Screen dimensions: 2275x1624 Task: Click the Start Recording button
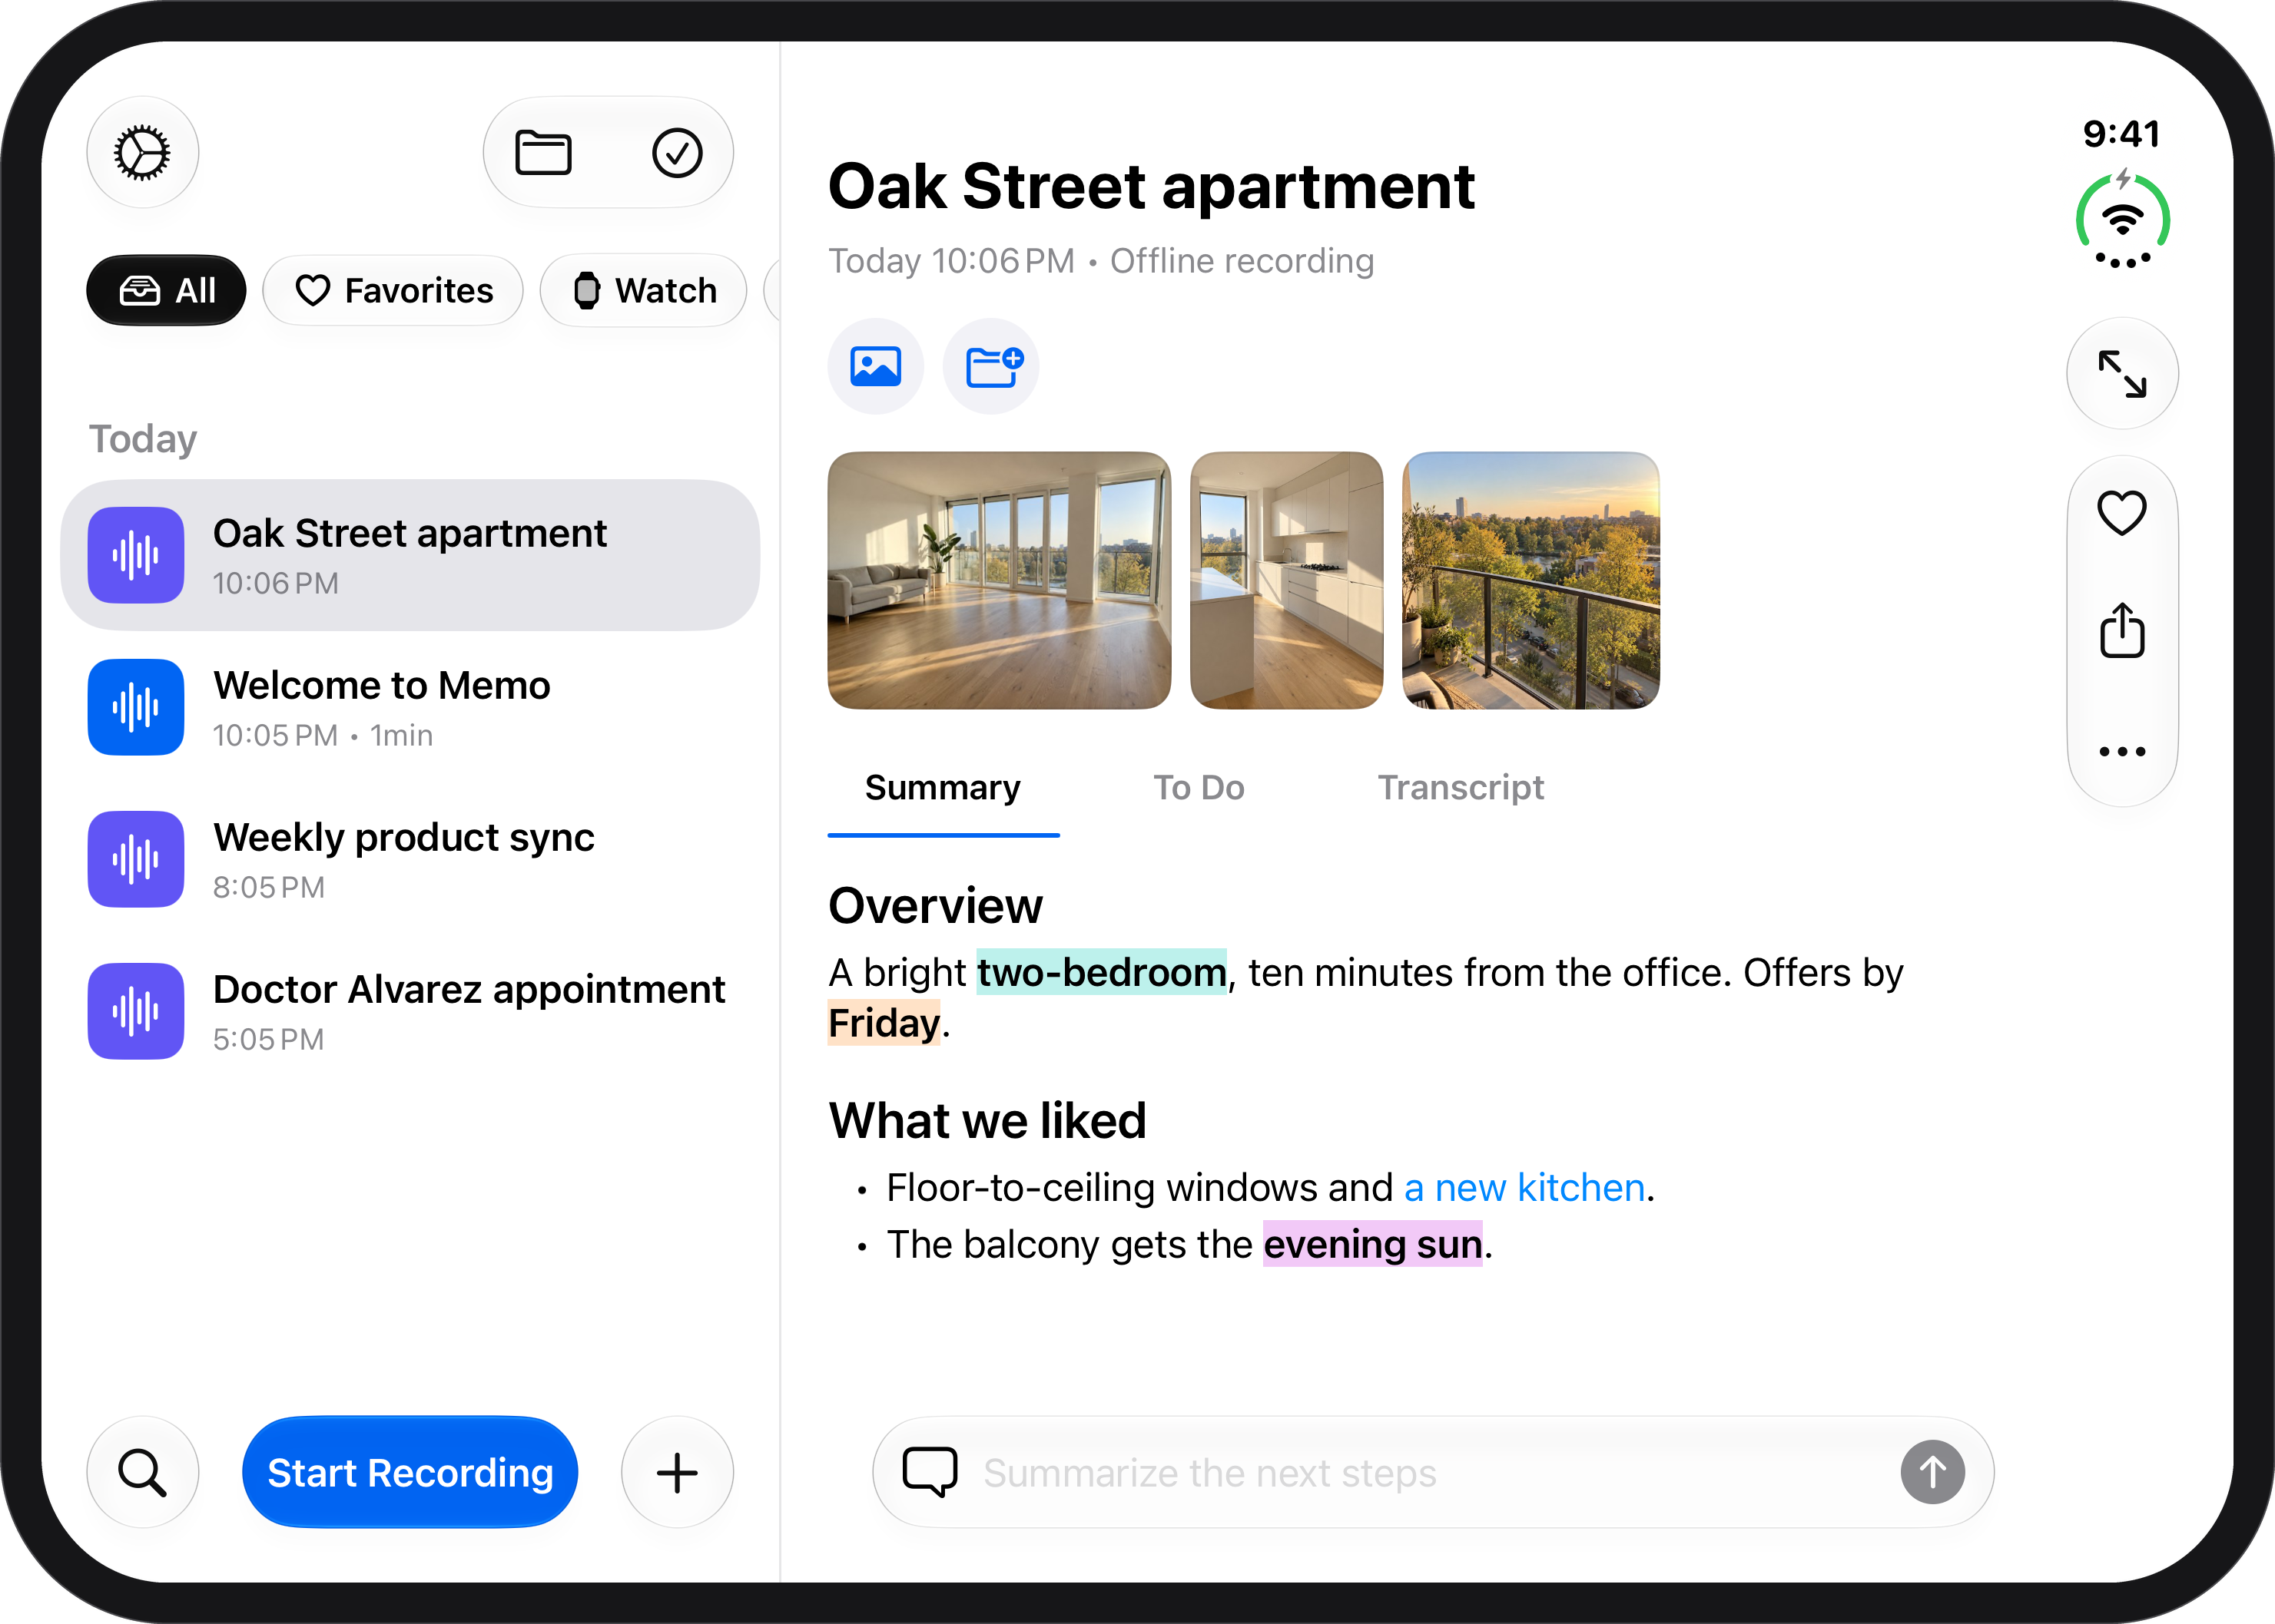410,1472
